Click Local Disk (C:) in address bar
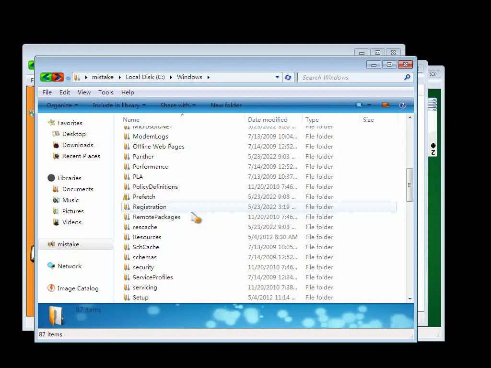Viewport: 491px width, 368px height. coord(145,77)
